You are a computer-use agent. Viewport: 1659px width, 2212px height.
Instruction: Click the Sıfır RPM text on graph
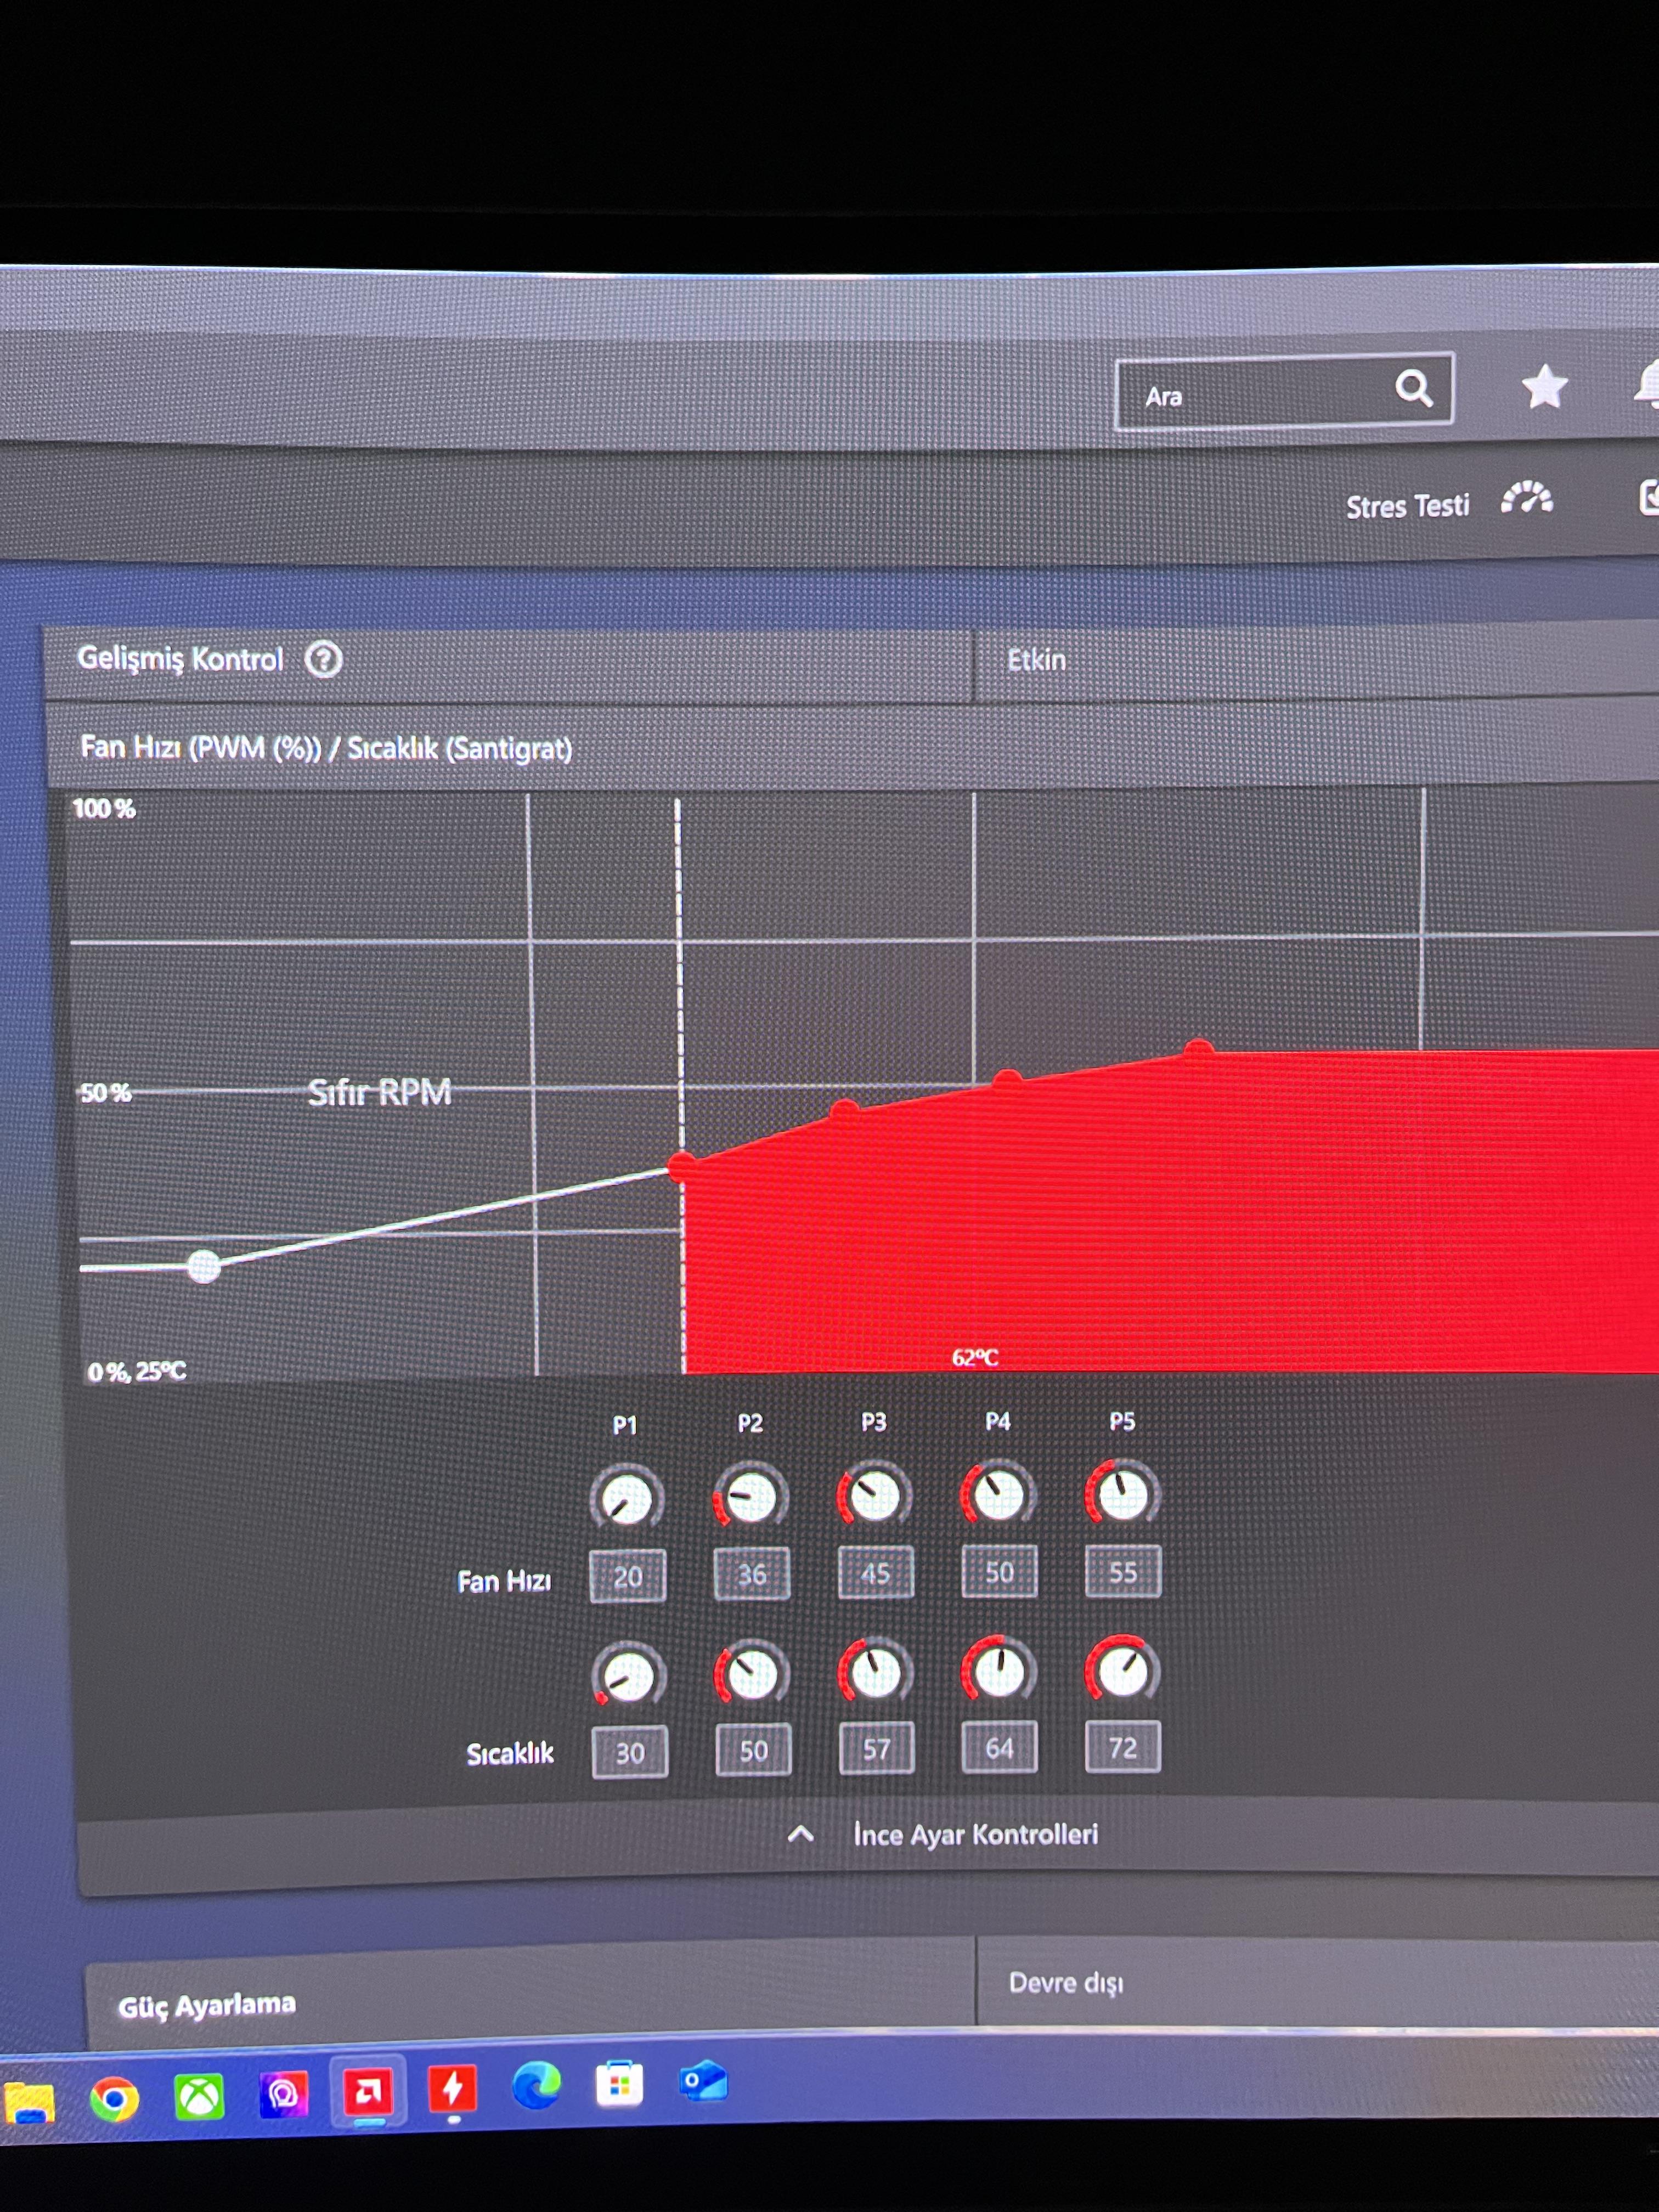tap(379, 1092)
